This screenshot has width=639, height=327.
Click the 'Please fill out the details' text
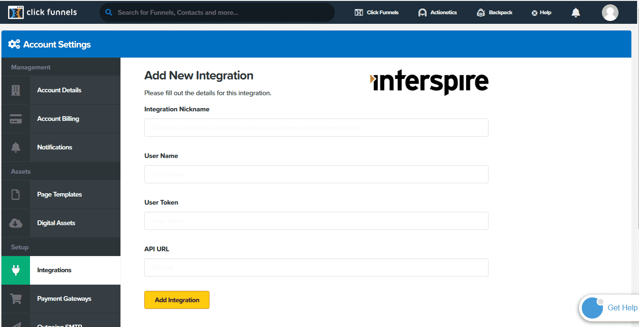coord(208,93)
